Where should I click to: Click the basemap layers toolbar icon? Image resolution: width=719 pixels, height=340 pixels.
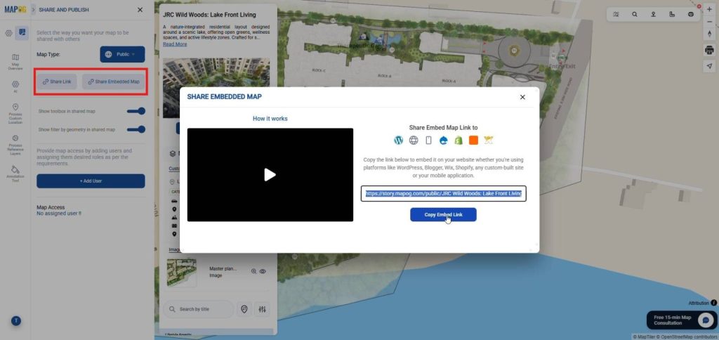[x=691, y=14]
